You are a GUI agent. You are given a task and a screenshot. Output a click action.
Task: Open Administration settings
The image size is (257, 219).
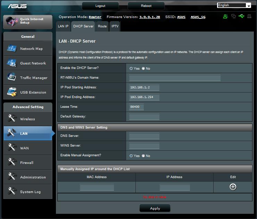(28, 177)
